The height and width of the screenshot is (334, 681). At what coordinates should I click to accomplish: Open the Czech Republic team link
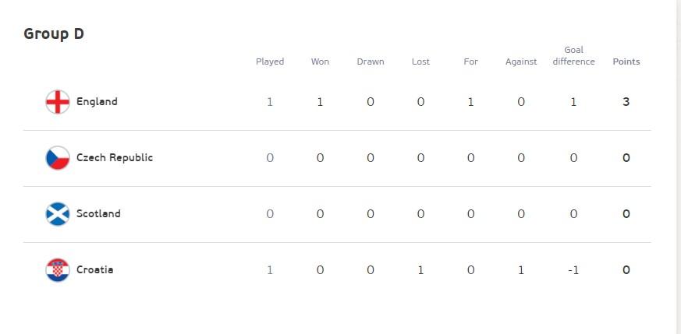pyautogui.click(x=115, y=158)
